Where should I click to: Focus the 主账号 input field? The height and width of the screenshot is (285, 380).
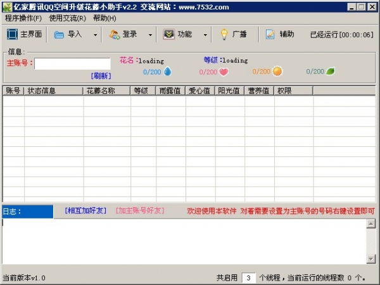(x=72, y=63)
